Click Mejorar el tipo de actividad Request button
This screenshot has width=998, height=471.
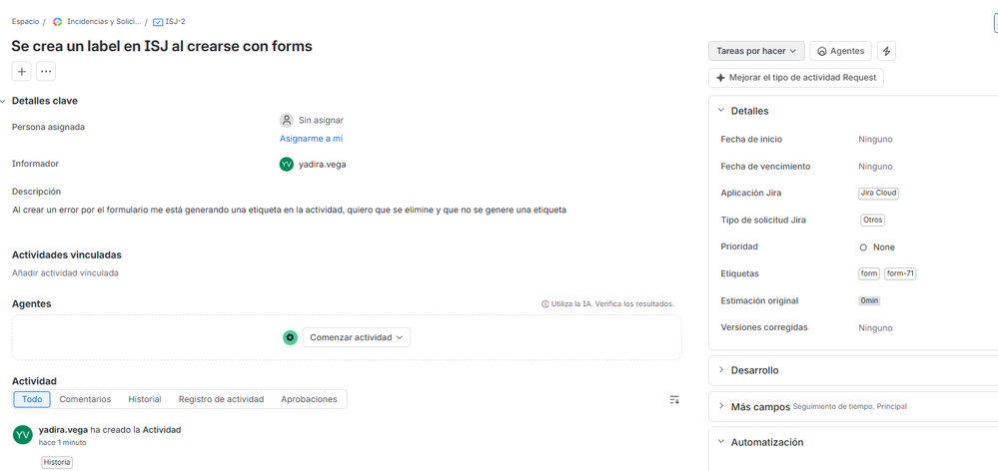click(795, 78)
